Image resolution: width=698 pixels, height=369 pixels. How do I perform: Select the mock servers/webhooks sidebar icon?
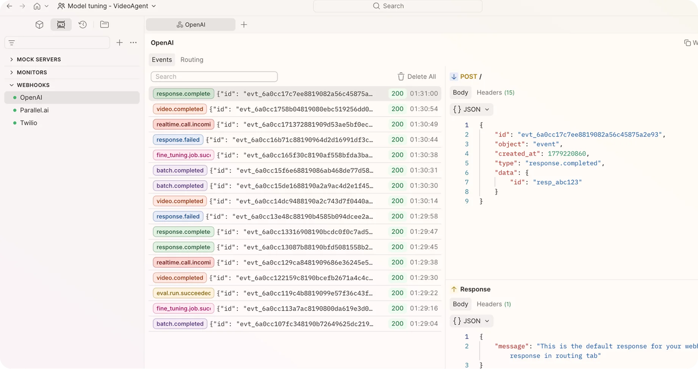point(61,25)
